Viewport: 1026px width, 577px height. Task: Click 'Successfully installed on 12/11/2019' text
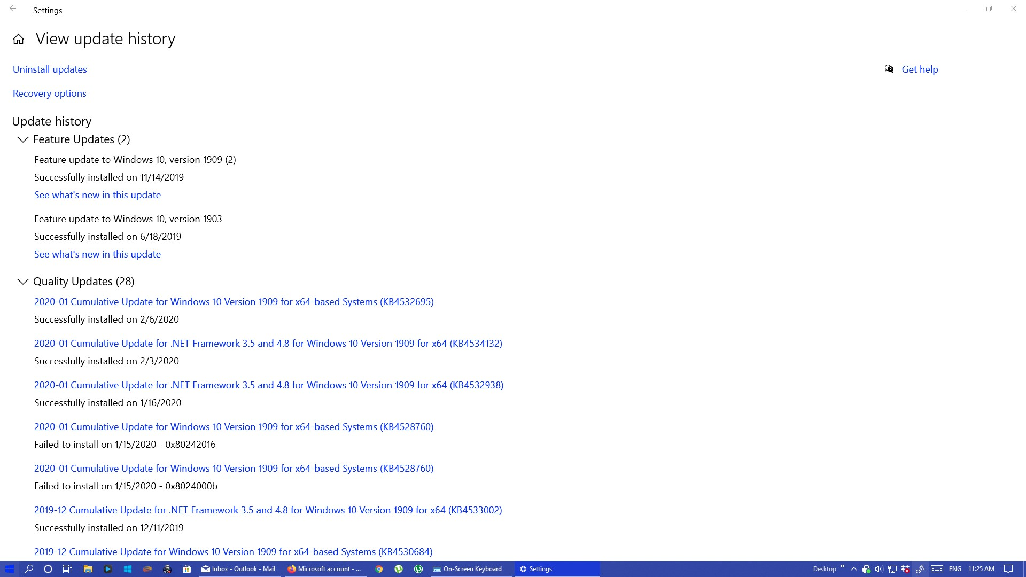[109, 528]
